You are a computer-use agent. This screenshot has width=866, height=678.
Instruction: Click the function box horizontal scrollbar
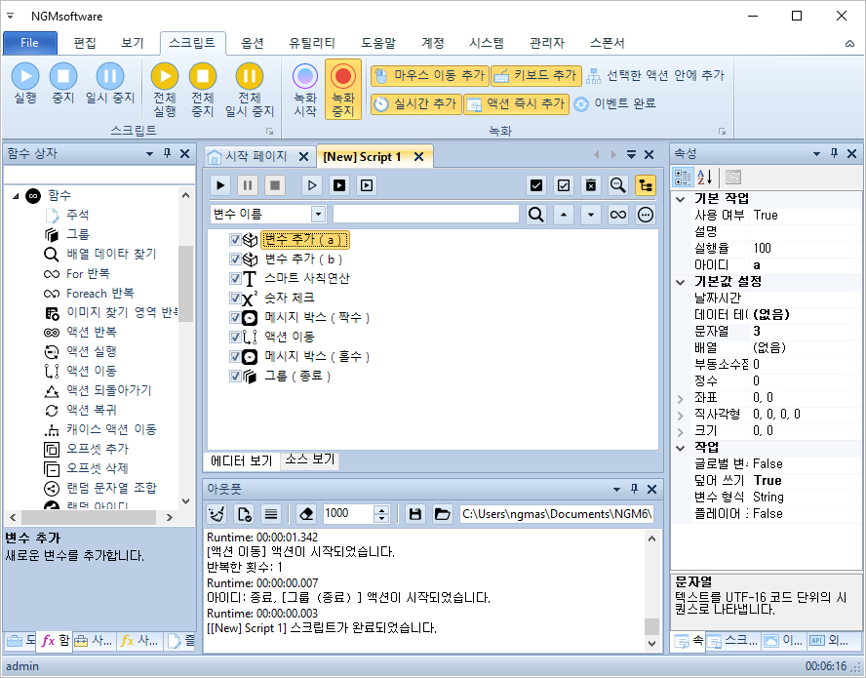91,518
